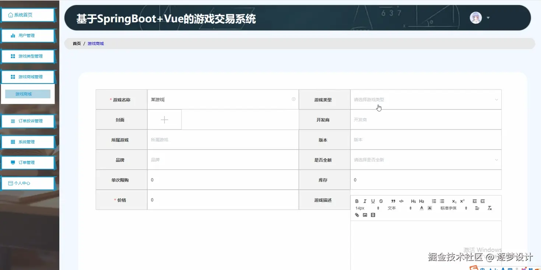Focus the 价格 number field
Screen dimensions: 541x270
pyautogui.click(x=223, y=200)
